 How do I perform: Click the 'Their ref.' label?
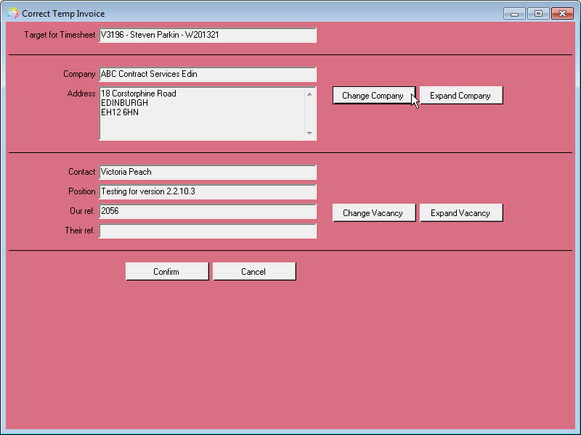80,231
